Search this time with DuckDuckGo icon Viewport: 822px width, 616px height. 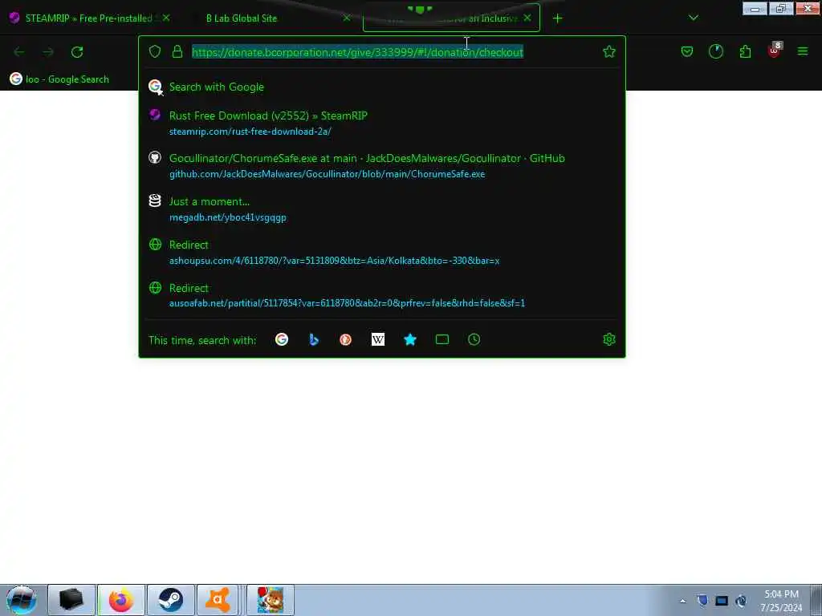[x=345, y=339]
